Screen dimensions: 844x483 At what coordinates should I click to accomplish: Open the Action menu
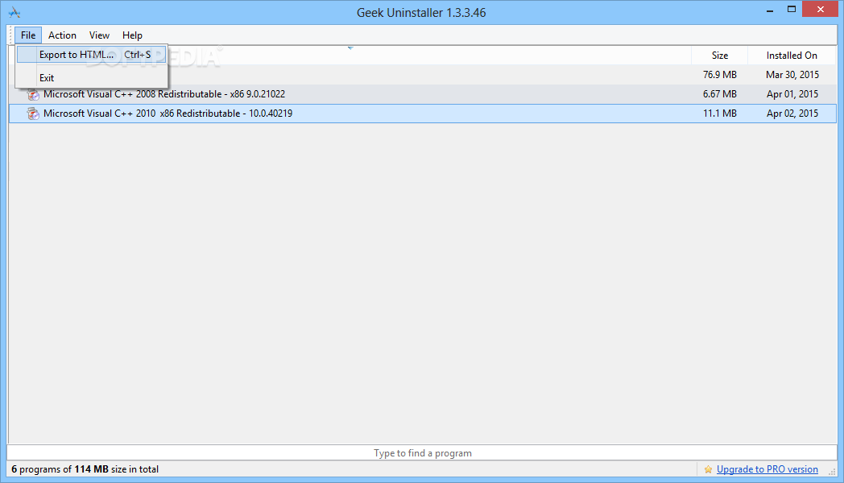[x=63, y=35]
